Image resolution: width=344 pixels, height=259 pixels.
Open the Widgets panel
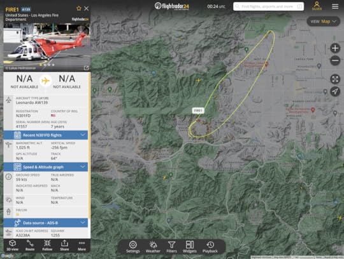tap(190, 247)
